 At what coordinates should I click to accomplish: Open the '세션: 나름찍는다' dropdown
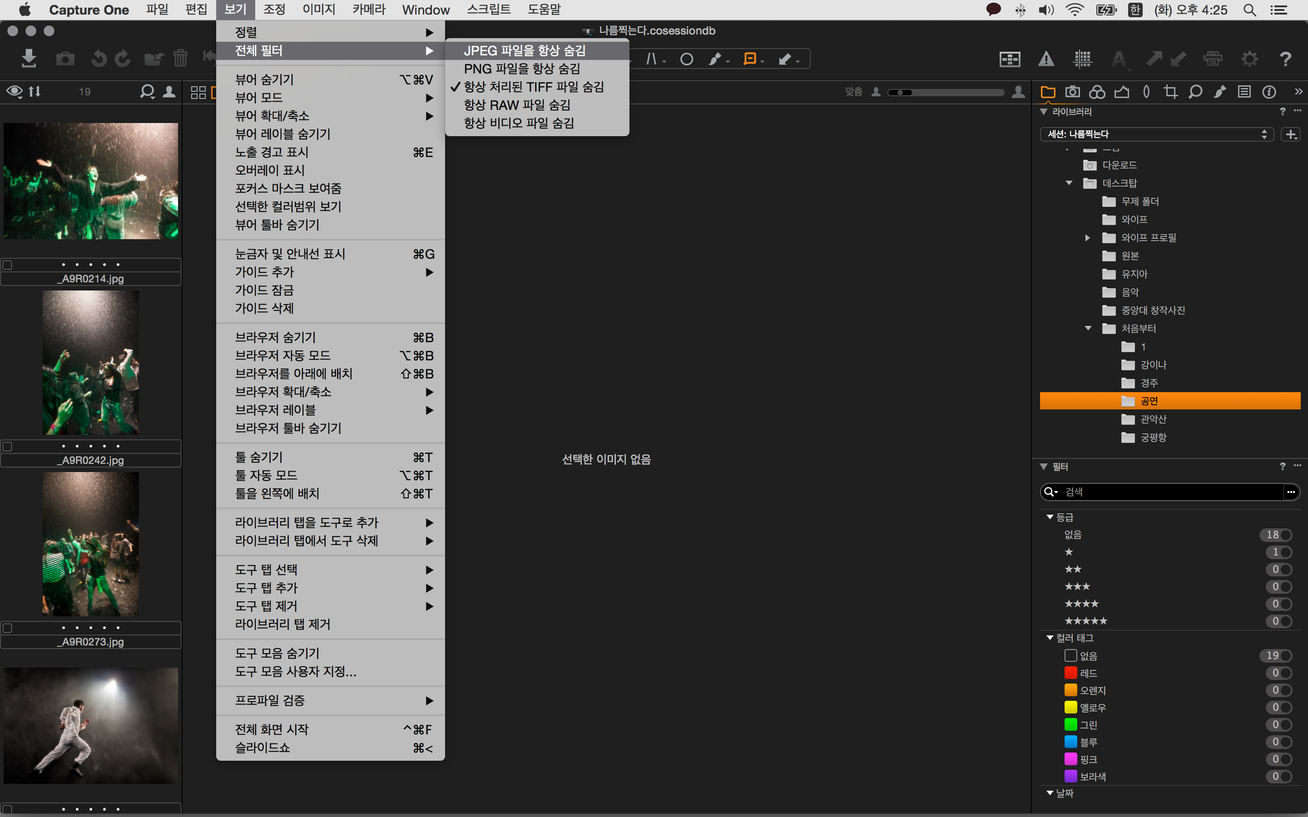click(x=1157, y=134)
